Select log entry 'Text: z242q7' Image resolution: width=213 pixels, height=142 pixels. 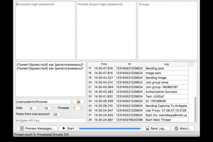(x=166, y=96)
